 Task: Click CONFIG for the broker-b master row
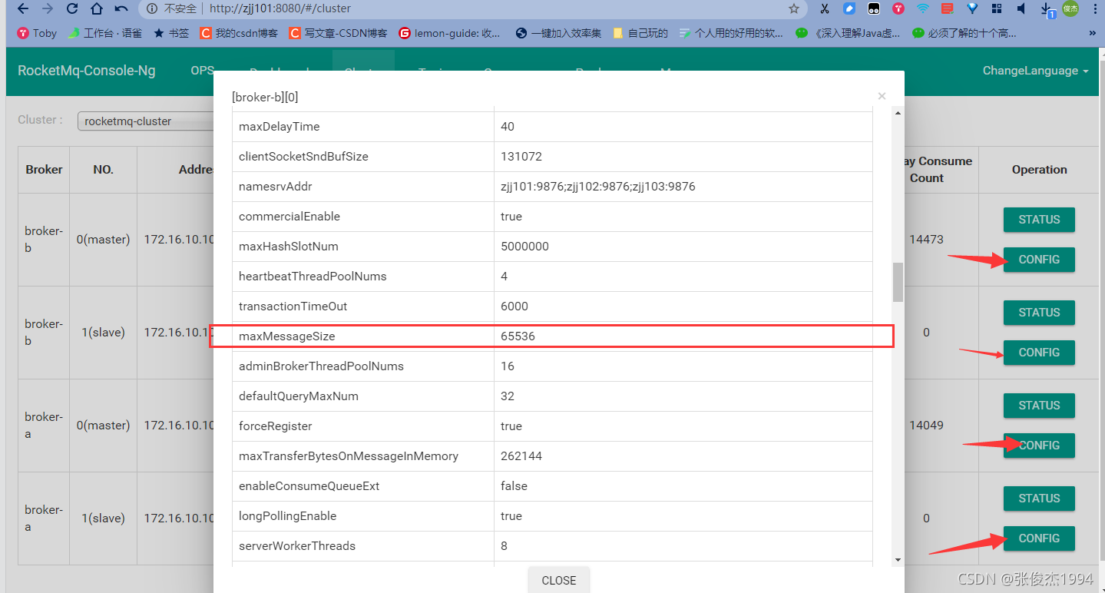click(x=1039, y=260)
